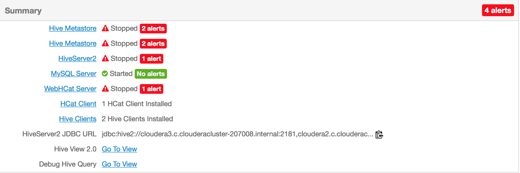Click the warning icon beside second Hive Metastore

[105, 43]
